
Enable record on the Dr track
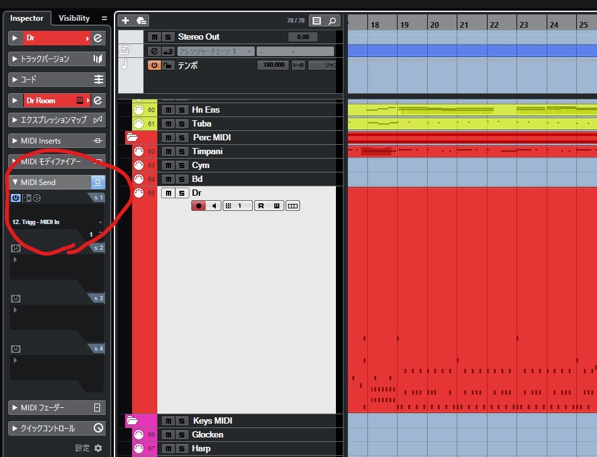(199, 206)
